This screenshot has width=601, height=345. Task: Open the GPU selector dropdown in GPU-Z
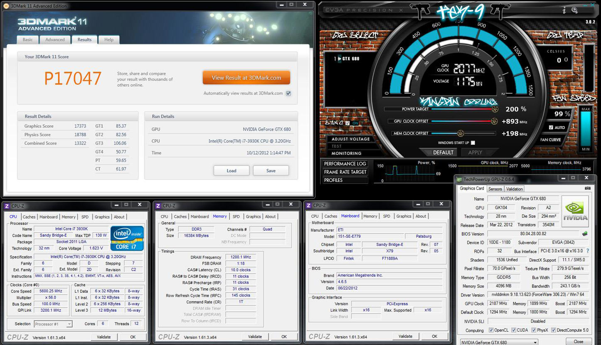point(500,342)
